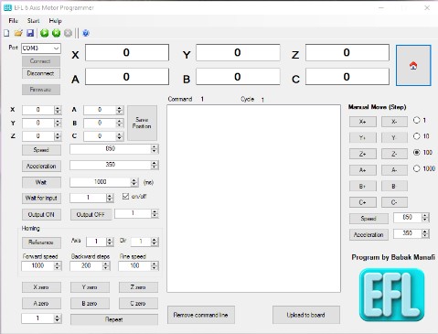
Task: Start the program with the green play icon
Action: 45,33
